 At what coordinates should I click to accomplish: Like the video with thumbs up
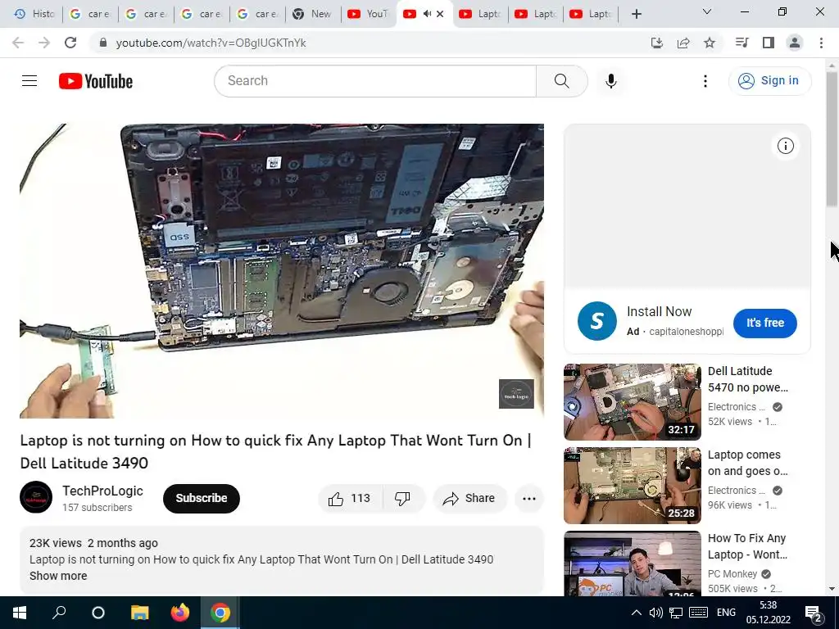click(x=350, y=499)
